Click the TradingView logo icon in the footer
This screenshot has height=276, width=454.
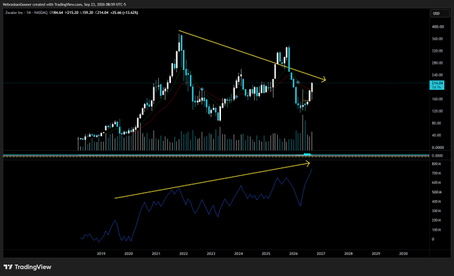(8, 267)
